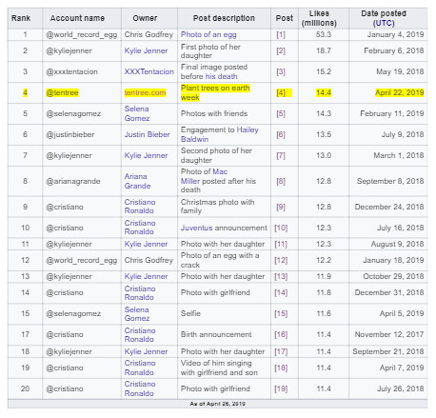Open the Hailey Baldwin link
The height and width of the screenshot is (418, 436).
220,134
